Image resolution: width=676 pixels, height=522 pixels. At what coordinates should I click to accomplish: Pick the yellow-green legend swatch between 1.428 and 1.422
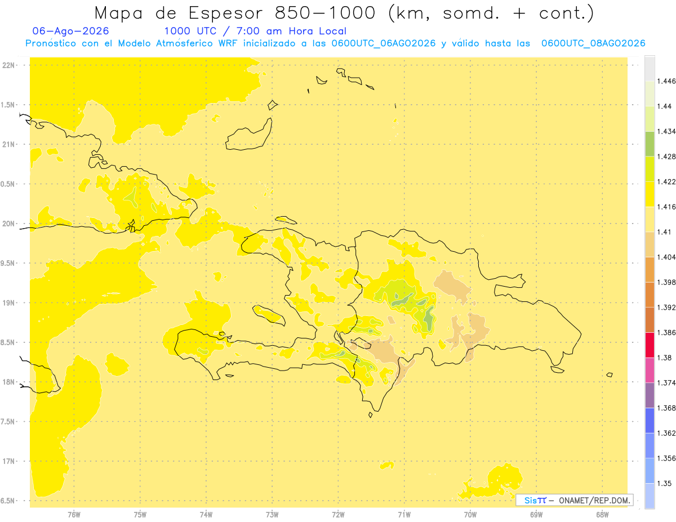click(650, 169)
